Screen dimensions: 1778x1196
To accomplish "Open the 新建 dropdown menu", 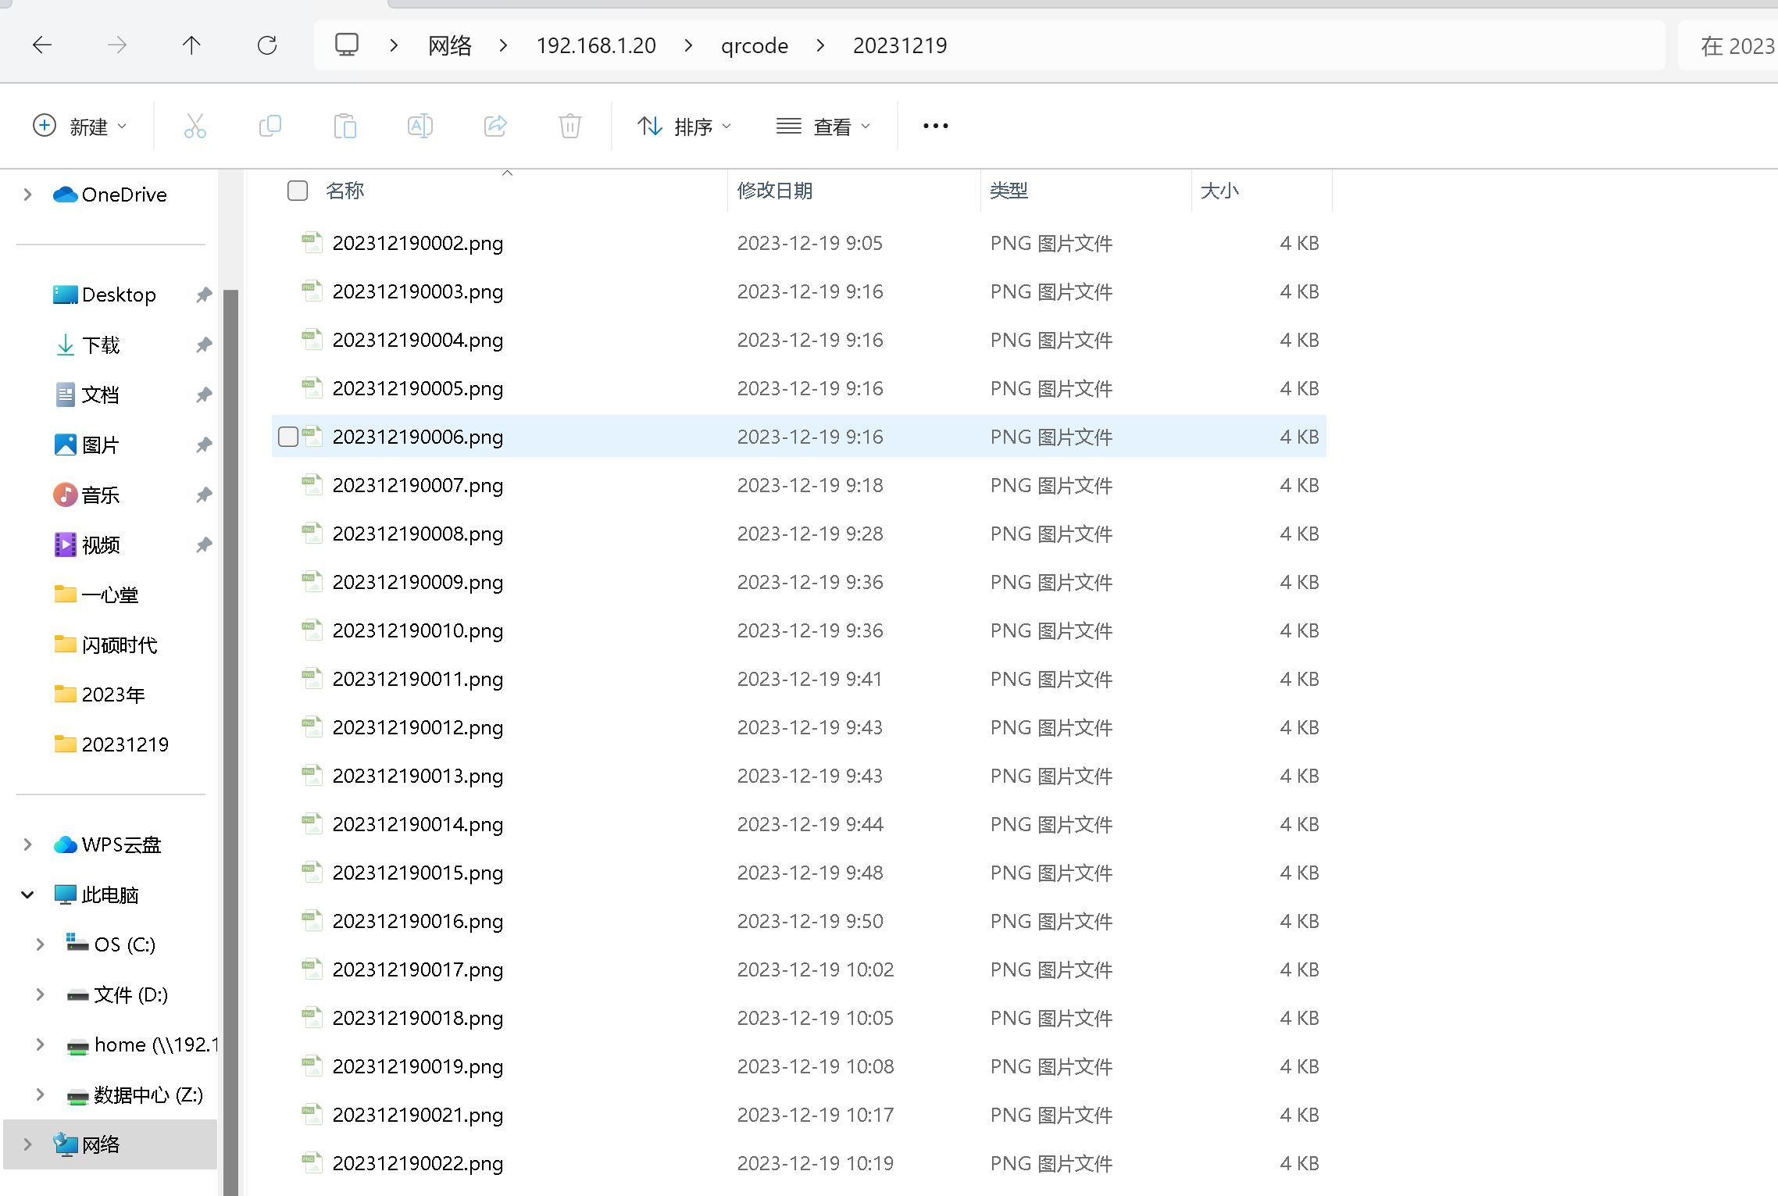I will [x=80, y=126].
